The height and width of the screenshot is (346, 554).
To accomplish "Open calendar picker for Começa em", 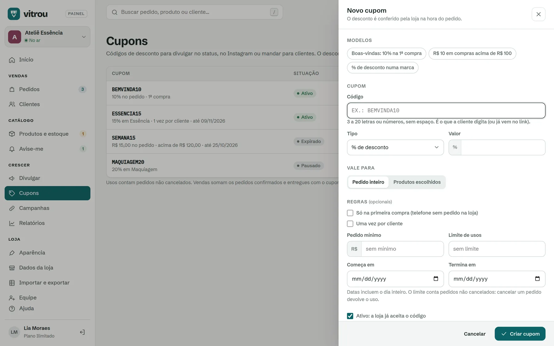I will pos(436,279).
